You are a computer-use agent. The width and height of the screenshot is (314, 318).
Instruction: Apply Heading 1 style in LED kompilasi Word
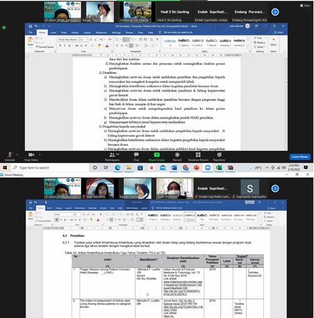226,43
